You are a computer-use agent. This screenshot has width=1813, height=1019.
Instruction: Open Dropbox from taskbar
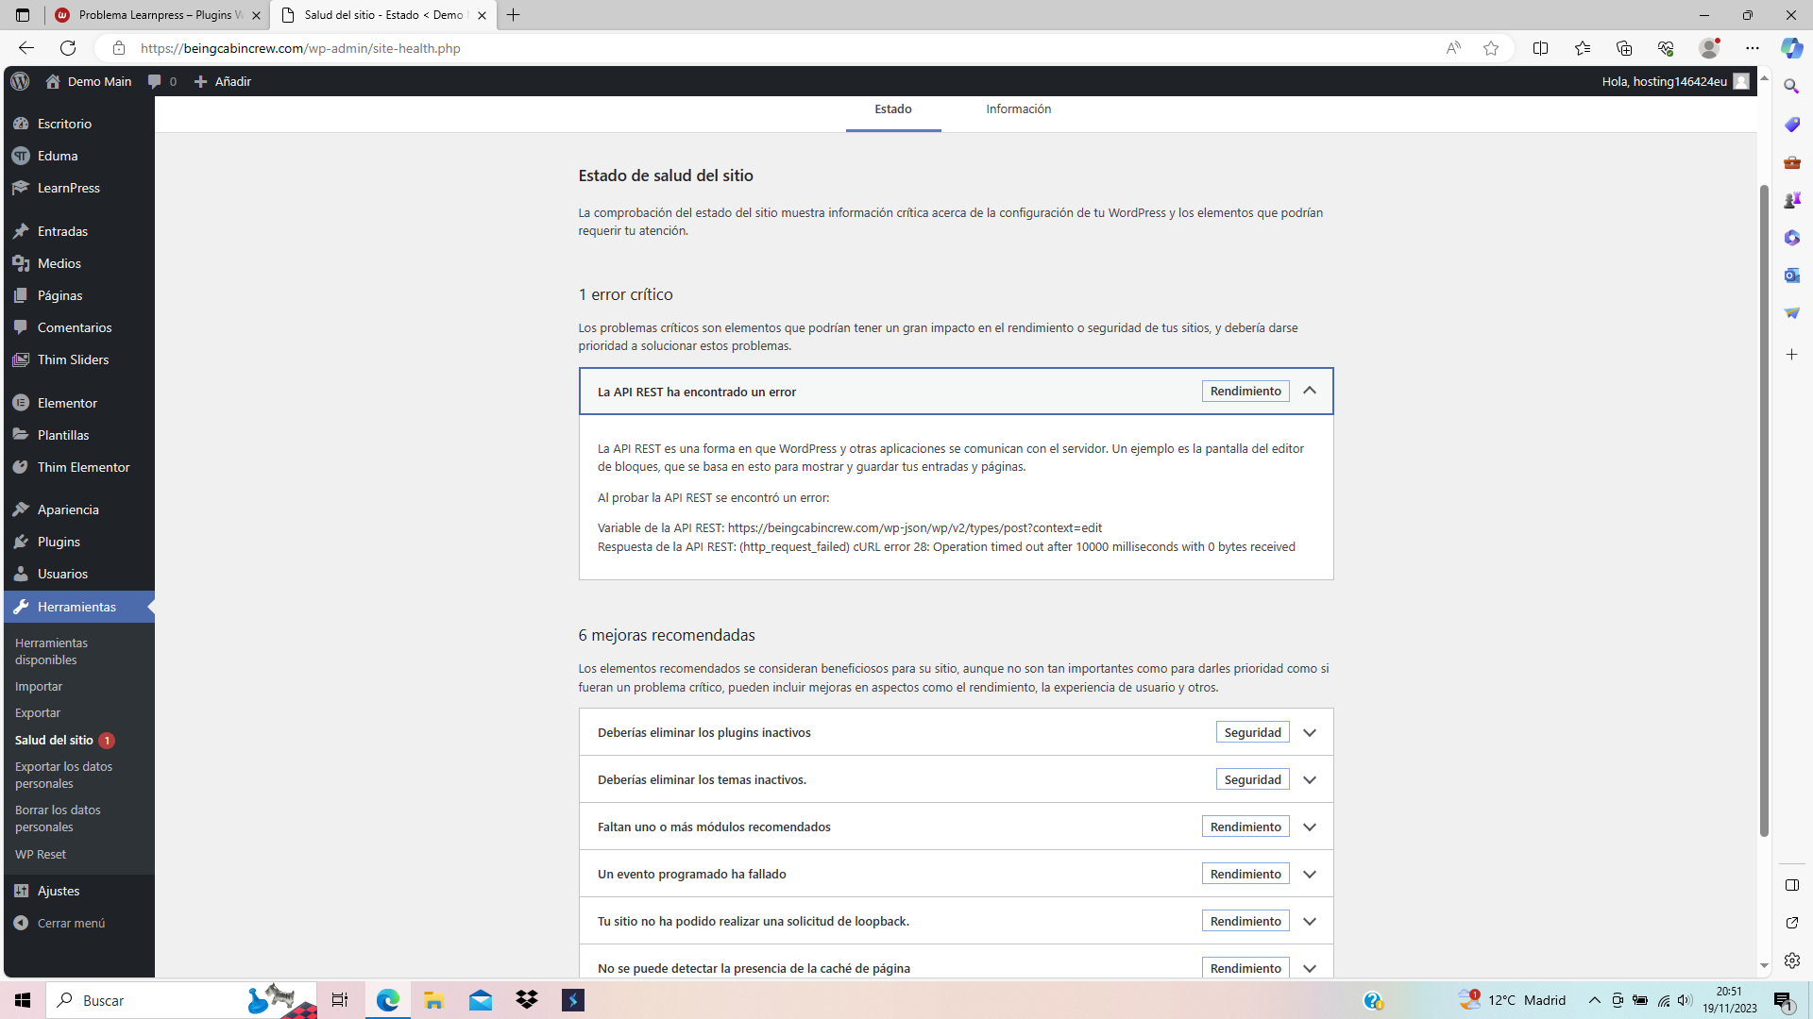click(x=527, y=1000)
